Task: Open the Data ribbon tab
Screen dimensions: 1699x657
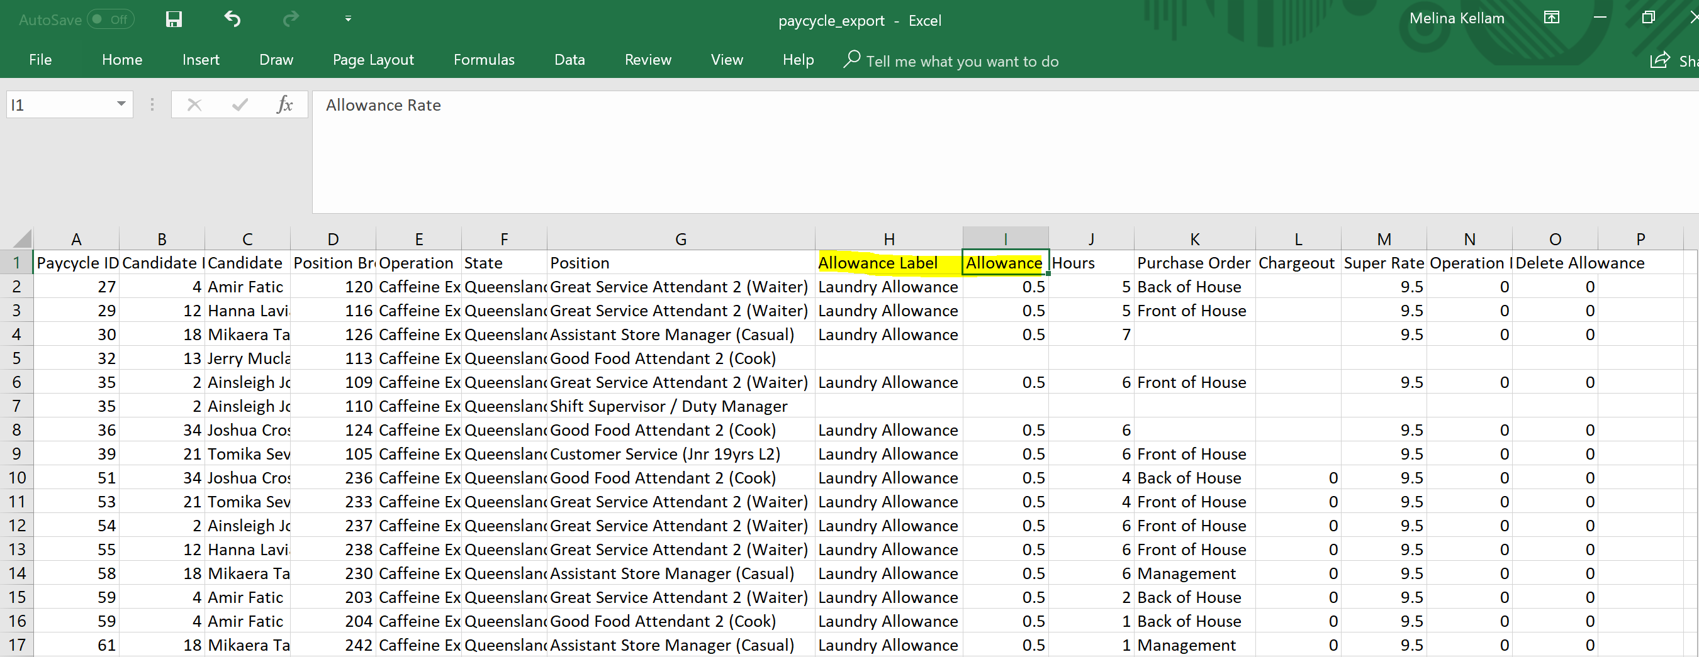Action: [x=569, y=60]
